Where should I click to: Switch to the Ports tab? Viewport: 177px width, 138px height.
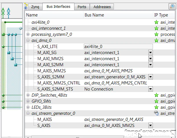coord(82,7)
